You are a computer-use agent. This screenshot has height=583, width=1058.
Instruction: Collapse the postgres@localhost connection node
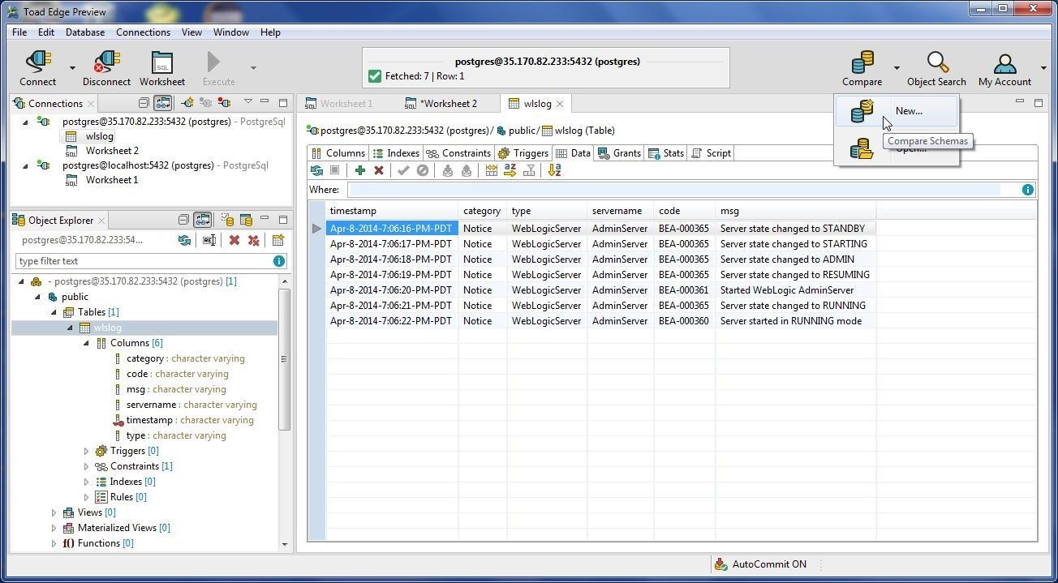[x=25, y=165]
